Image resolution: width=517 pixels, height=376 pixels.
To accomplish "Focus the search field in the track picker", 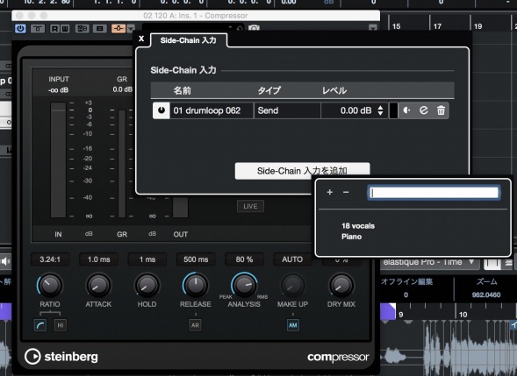I will [434, 193].
